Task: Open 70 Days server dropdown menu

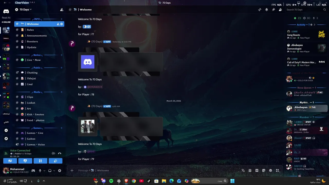Action: [x=23, y=10]
